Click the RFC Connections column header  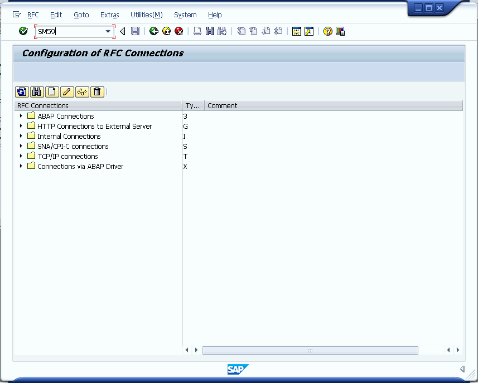pyautogui.click(x=98, y=106)
